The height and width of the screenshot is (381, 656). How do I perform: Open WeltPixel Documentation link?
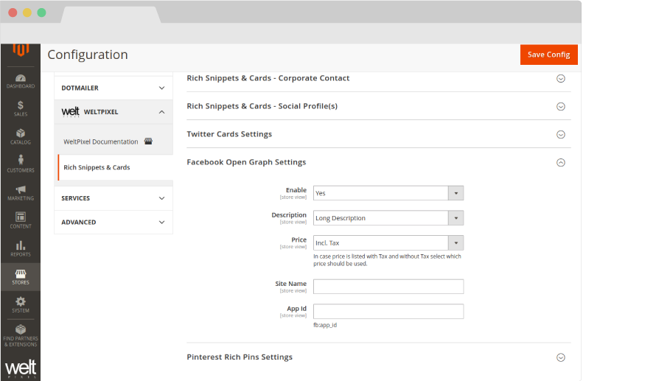pyautogui.click(x=101, y=141)
